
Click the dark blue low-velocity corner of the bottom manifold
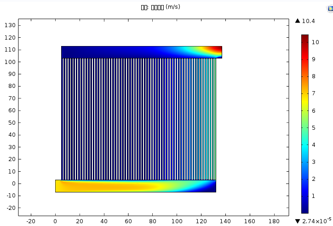pyautogui.click(x=210, y=188)
